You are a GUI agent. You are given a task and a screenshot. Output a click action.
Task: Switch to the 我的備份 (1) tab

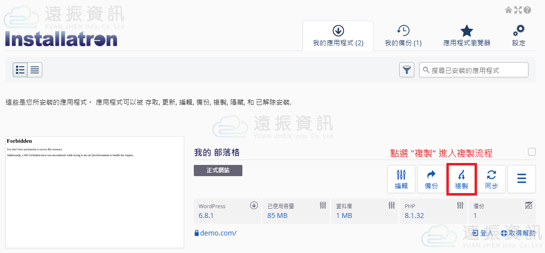(403, 36)
